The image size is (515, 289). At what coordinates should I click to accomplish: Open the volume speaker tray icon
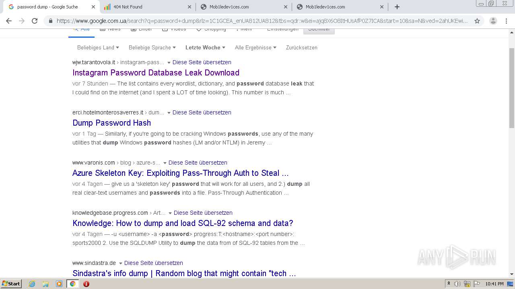pyautogui.click(x=457, y=284)
